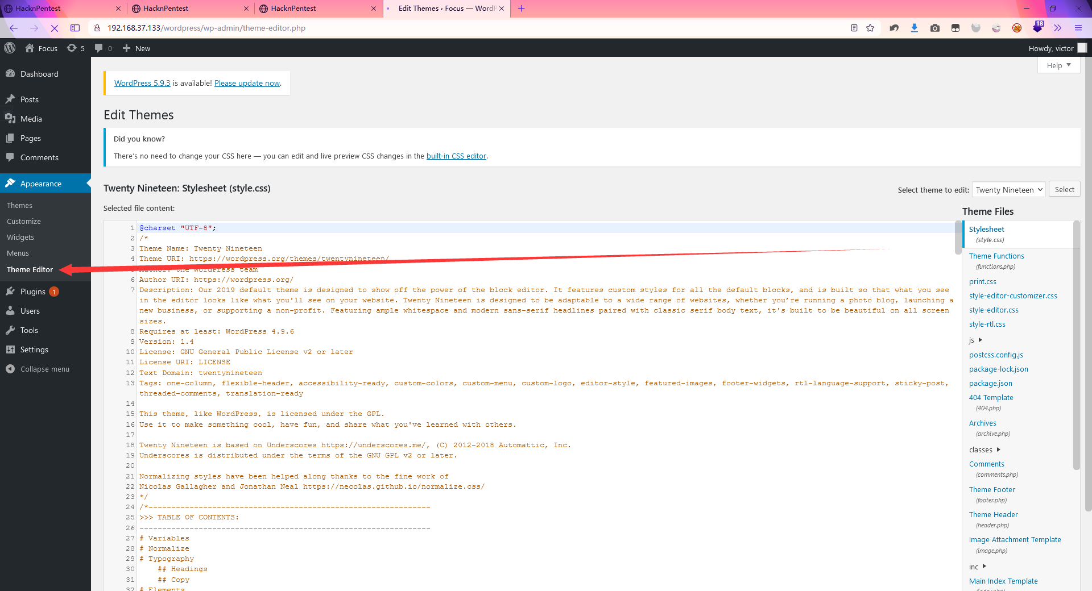Click the Please update now link

coord(247,83)
